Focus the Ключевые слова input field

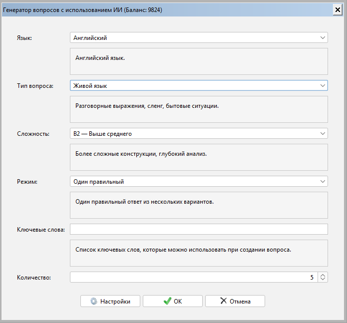[x=199, y=230]
